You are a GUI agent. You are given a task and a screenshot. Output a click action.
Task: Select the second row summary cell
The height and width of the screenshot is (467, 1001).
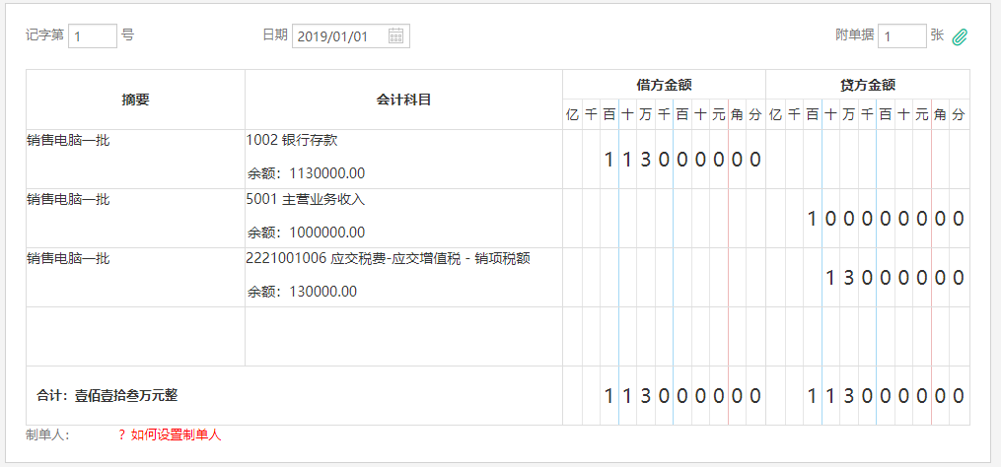135,218
